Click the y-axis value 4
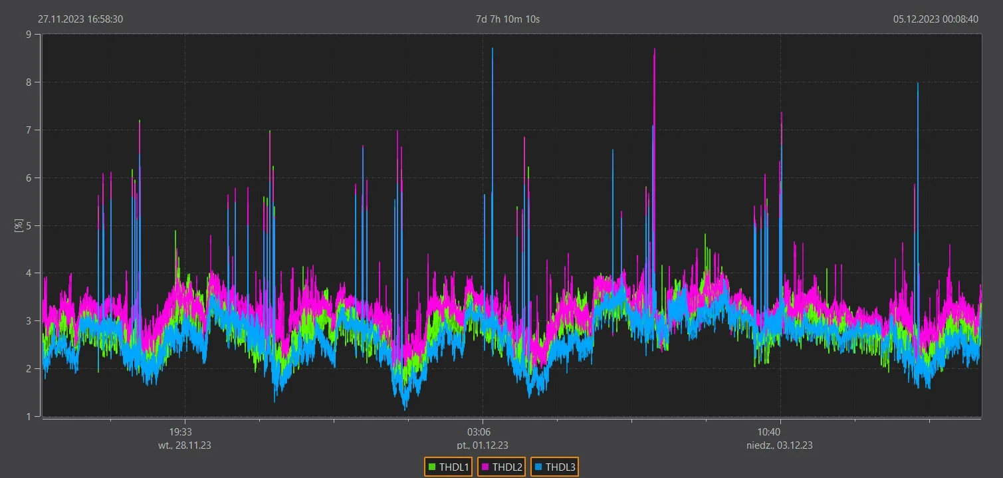This screenshot has height=478, width=1003. click(29, 273)
